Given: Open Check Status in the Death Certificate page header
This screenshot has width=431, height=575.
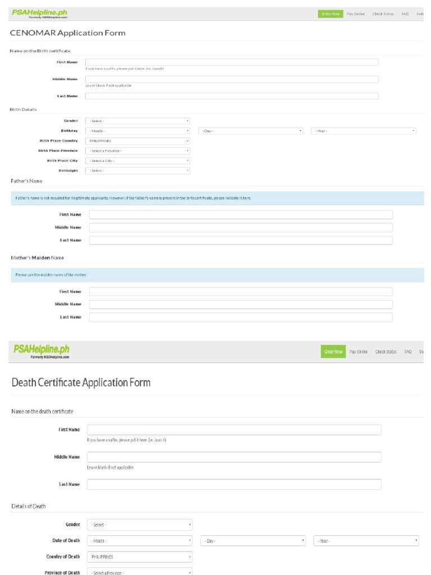Looking at the screenshot, I should click(x=386, y=352).
